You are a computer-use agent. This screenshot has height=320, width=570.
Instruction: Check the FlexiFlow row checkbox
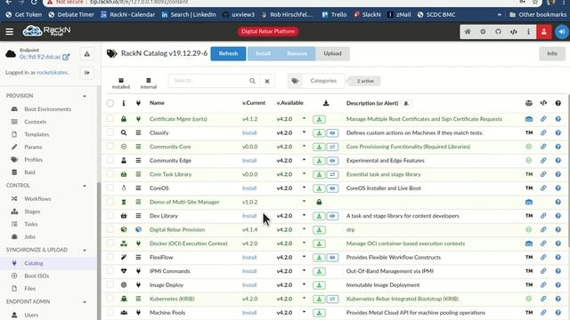[x=110, y=257]
